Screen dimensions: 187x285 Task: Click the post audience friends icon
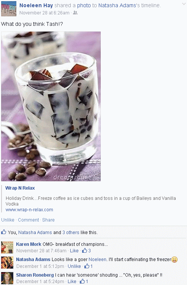click(75, 13)
